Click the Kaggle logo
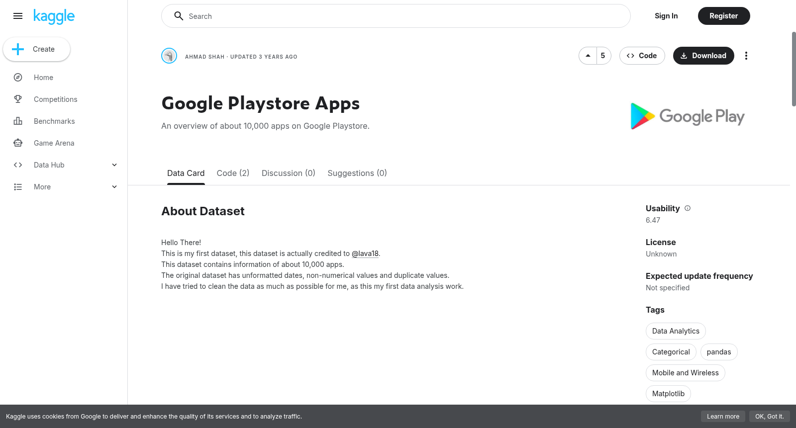 point(54,16)
